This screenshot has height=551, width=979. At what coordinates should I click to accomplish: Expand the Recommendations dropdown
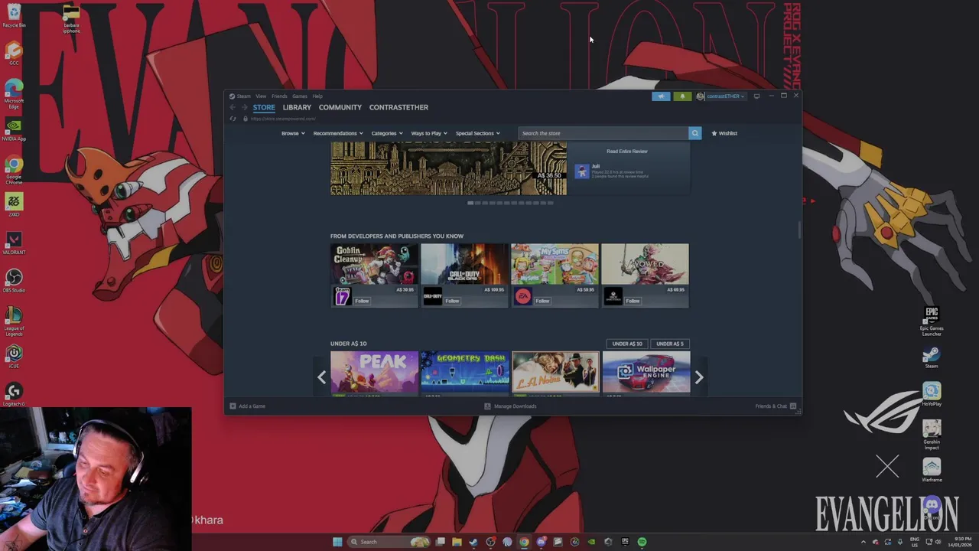338,133
